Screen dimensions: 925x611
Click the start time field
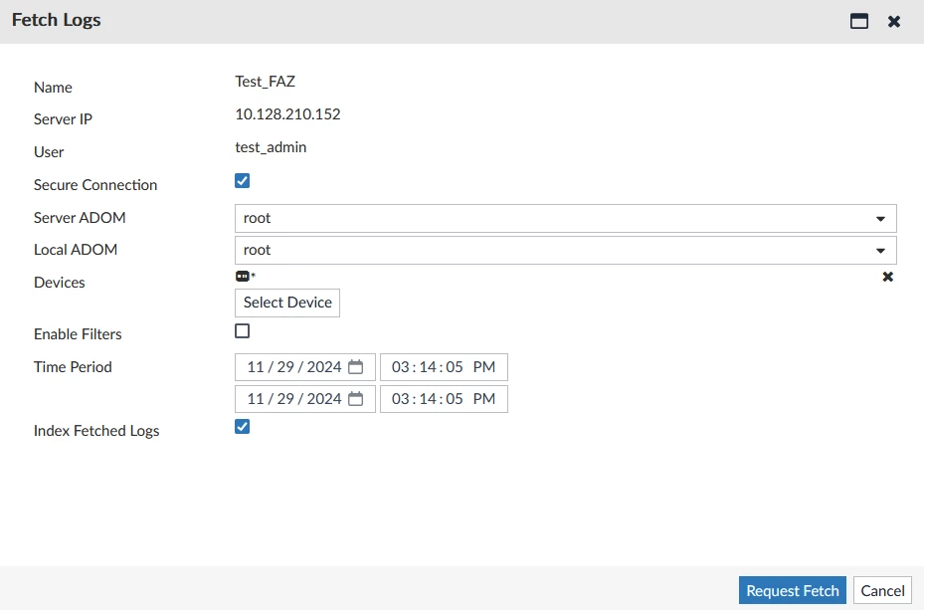444,366
